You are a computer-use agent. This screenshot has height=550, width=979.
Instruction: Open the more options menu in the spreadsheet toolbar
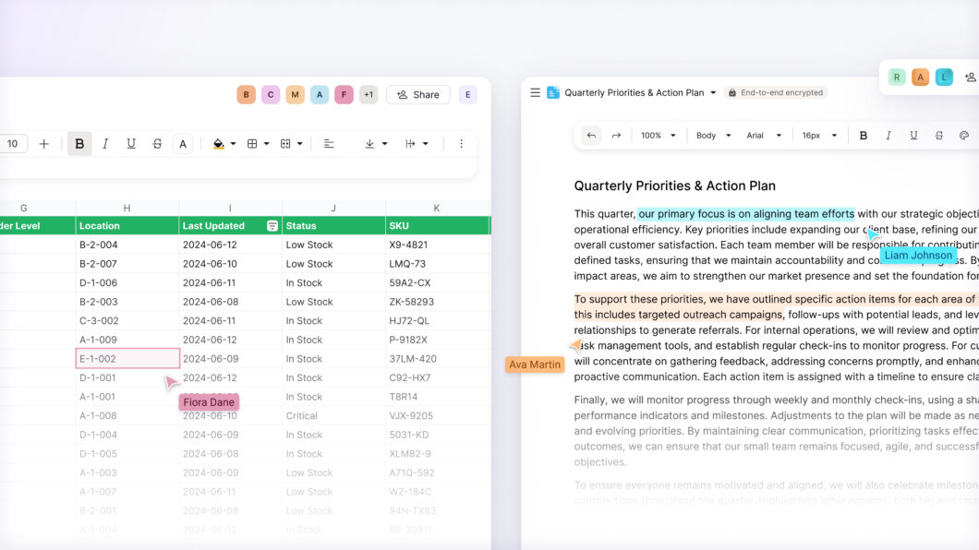point(462,144)
